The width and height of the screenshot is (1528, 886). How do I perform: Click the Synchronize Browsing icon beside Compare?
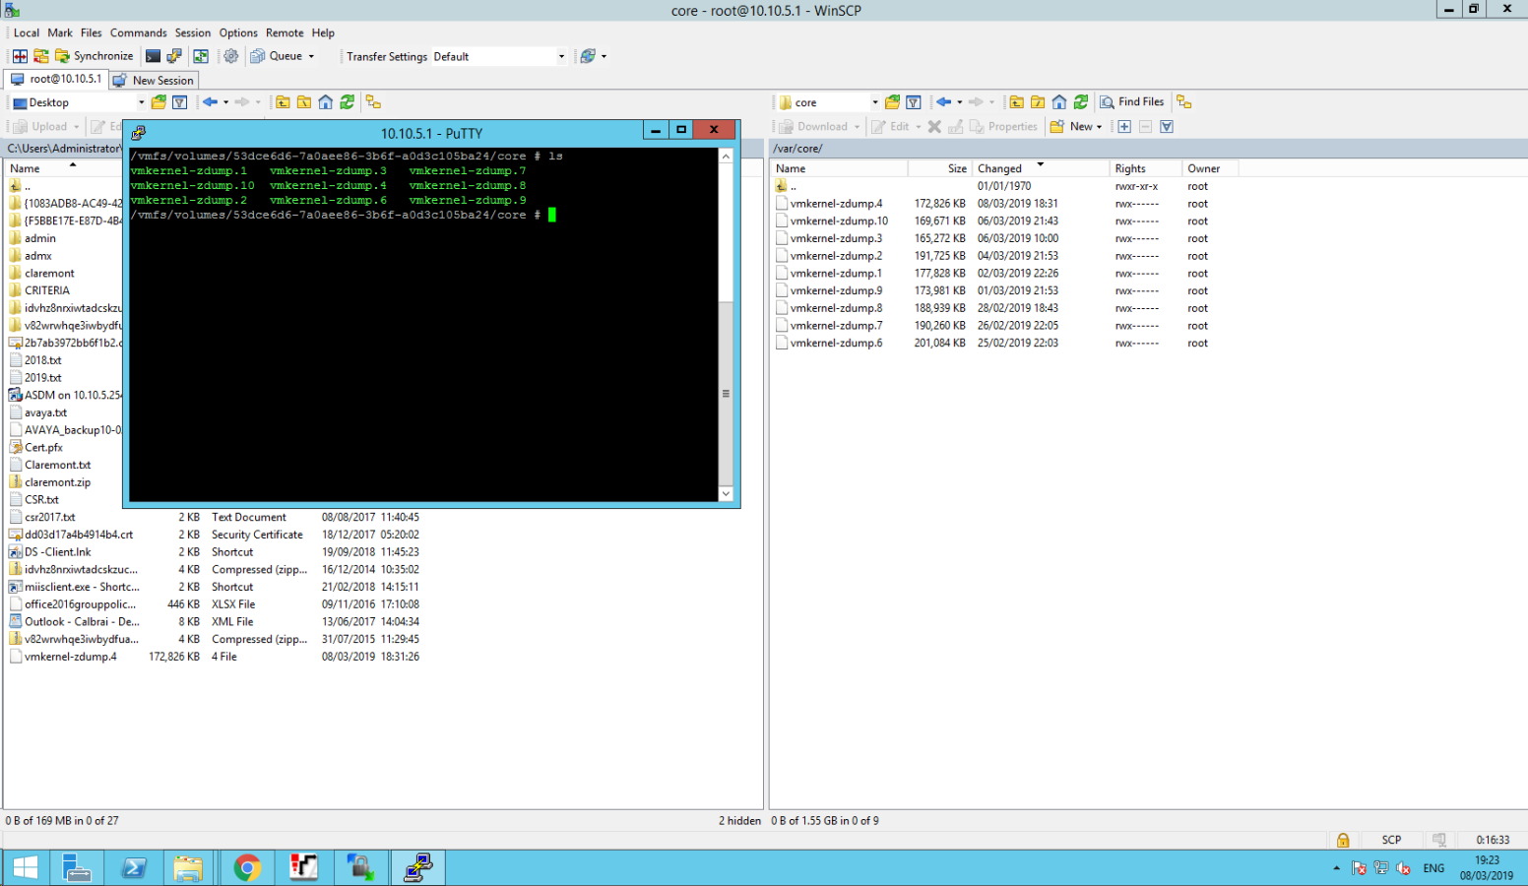pyautogui.click(x=41, y=56)
